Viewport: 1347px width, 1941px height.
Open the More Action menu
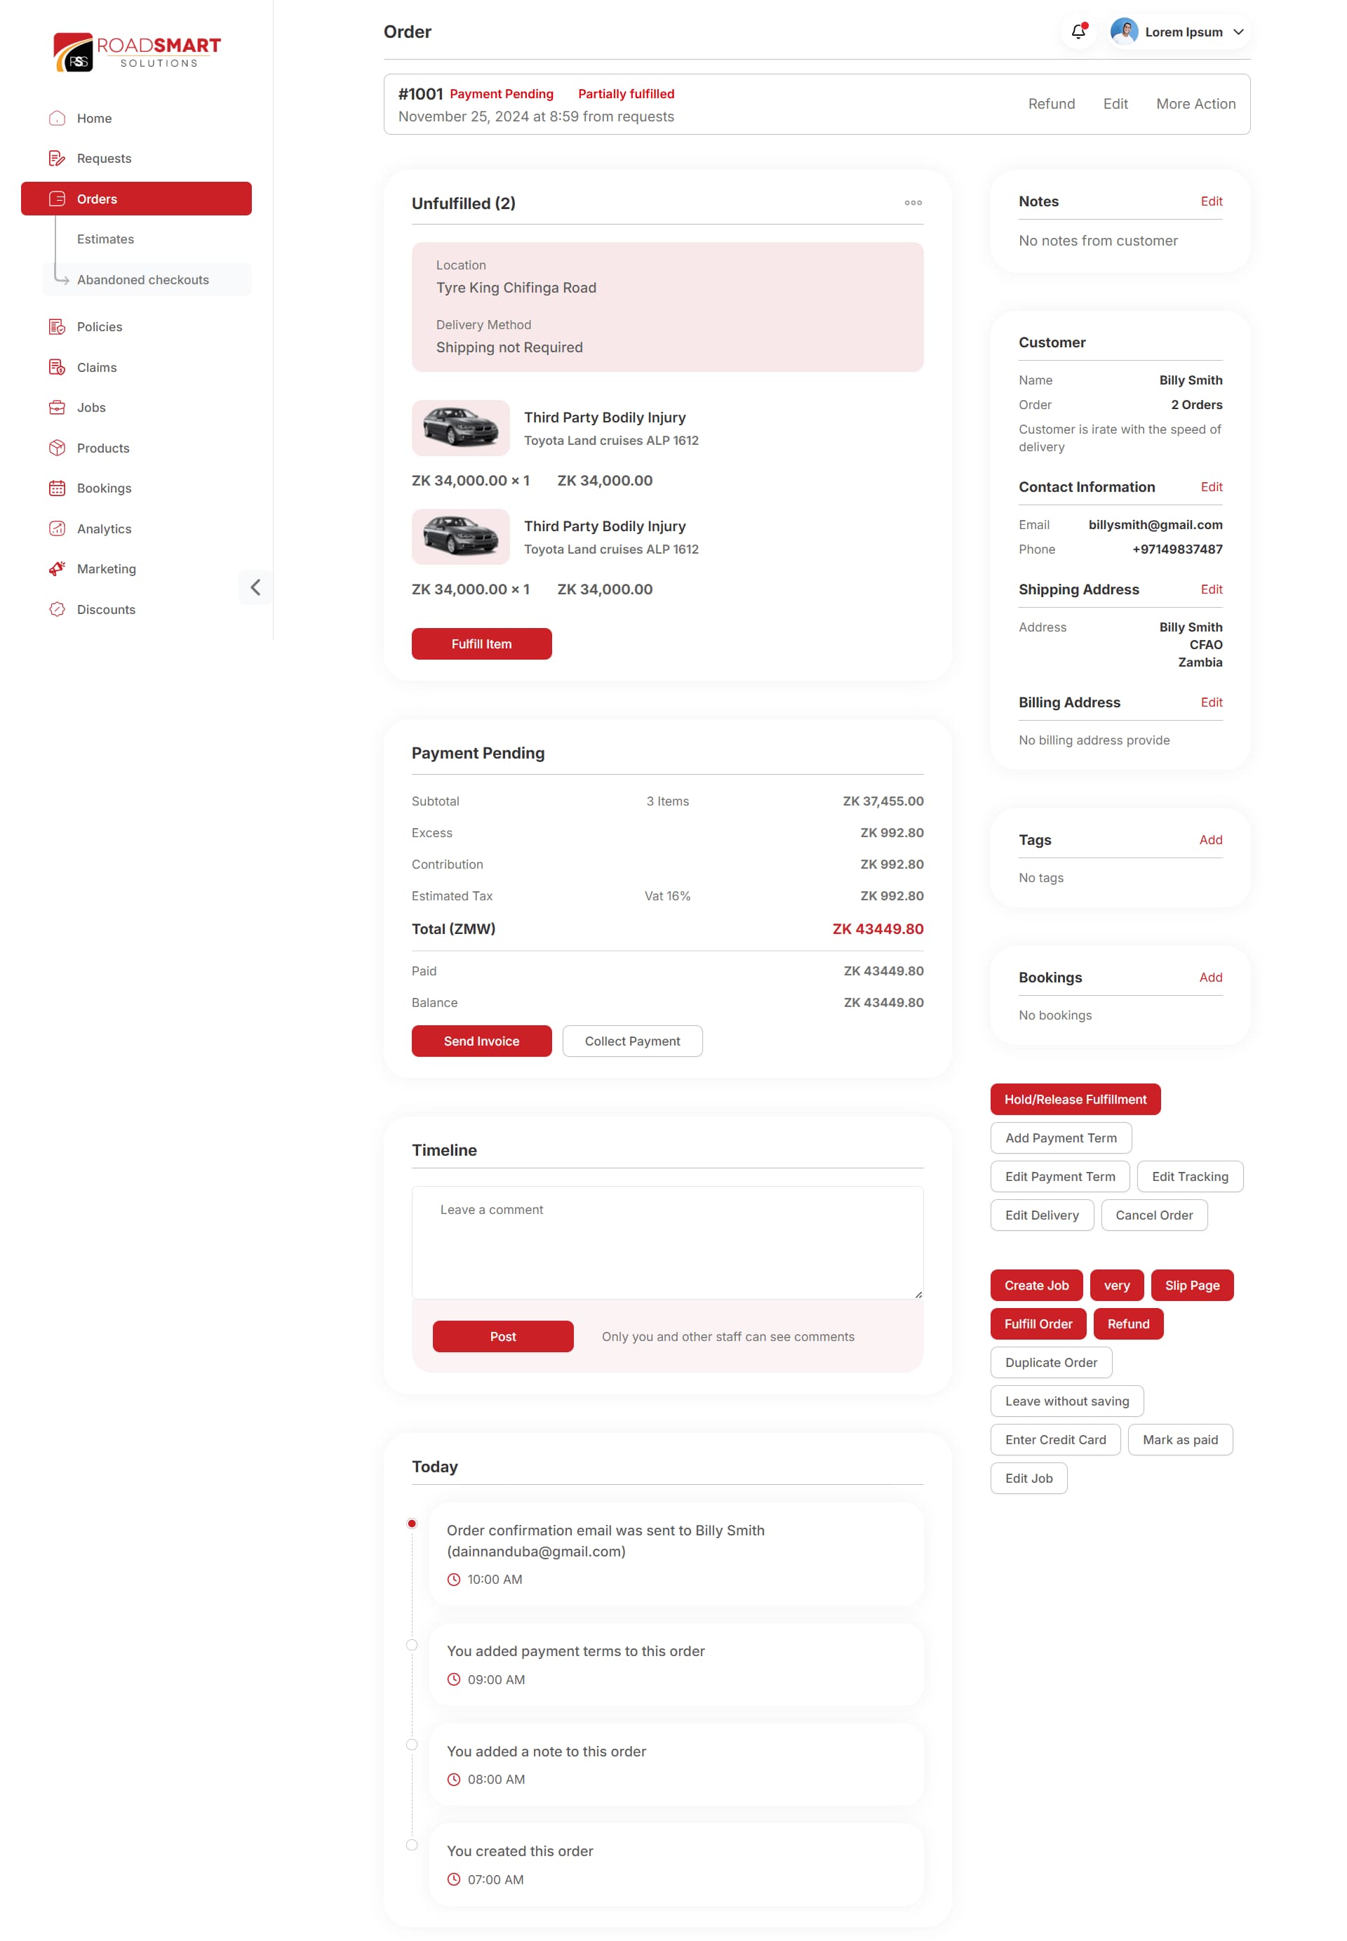pos(1196,104)
